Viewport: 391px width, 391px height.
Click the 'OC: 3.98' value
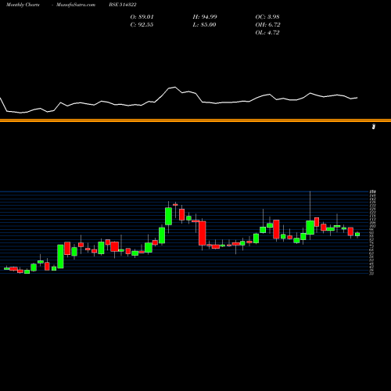267,17
